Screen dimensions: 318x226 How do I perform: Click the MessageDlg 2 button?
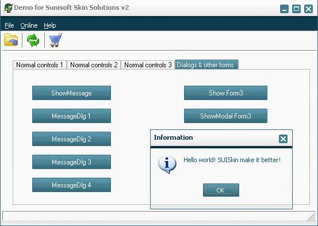(x=71, y=139)
